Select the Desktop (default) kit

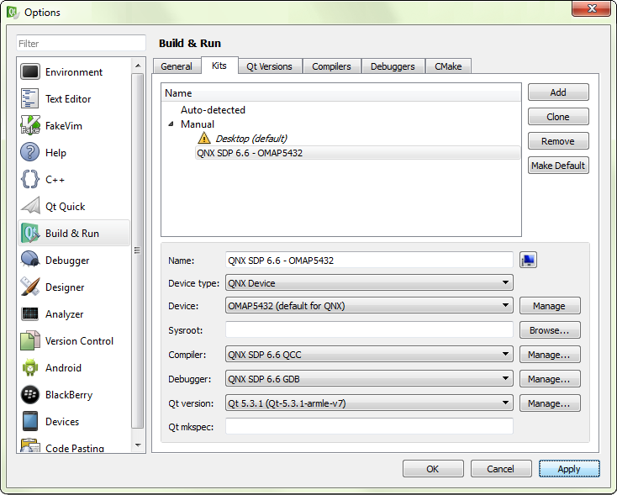251,139
